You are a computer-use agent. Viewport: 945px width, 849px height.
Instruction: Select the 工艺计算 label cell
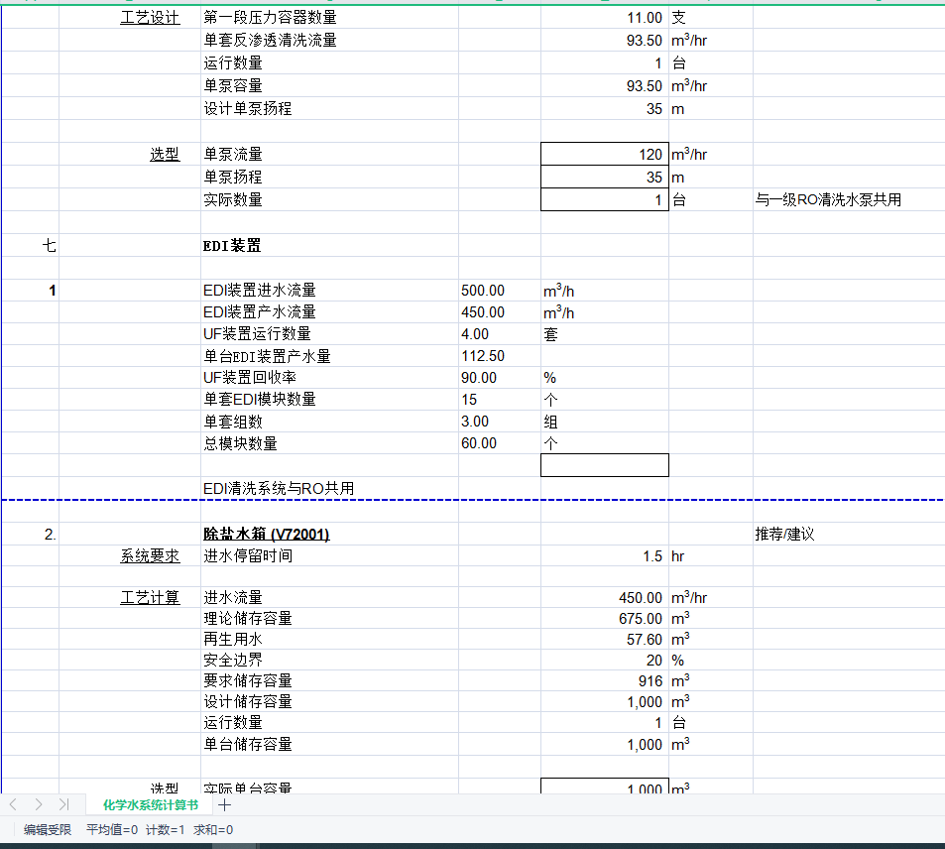[130, 597]
